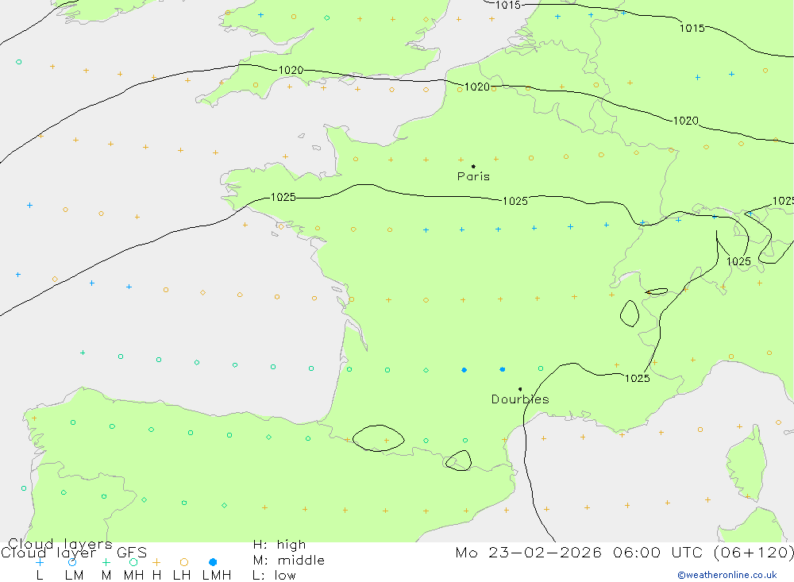Select the 'Dourbies' city label
The width and height of the screenshot is (794, 582).
tap(520, 399)
